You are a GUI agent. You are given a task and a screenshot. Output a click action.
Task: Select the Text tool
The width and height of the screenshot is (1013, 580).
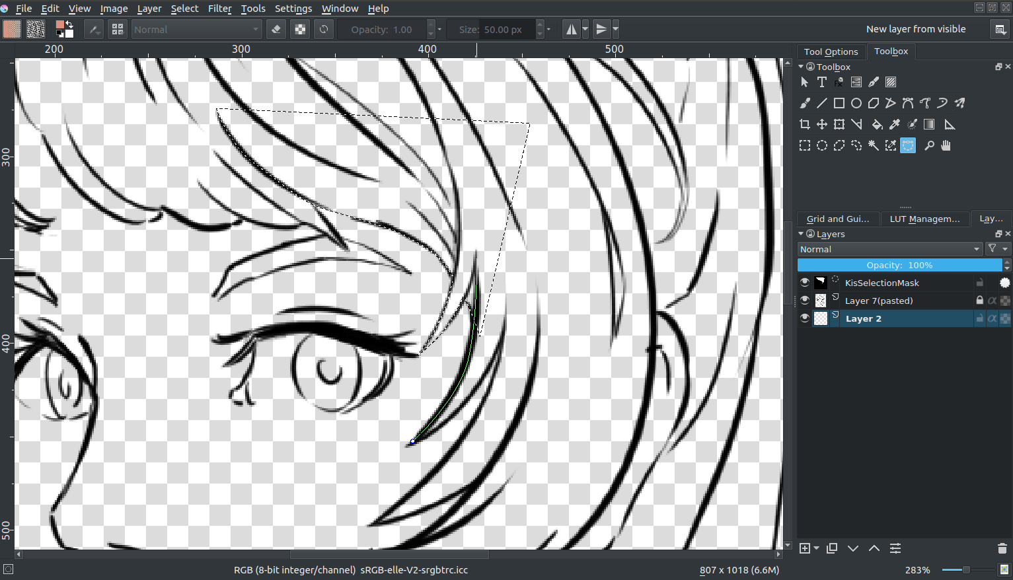click(x=822, y=82)
